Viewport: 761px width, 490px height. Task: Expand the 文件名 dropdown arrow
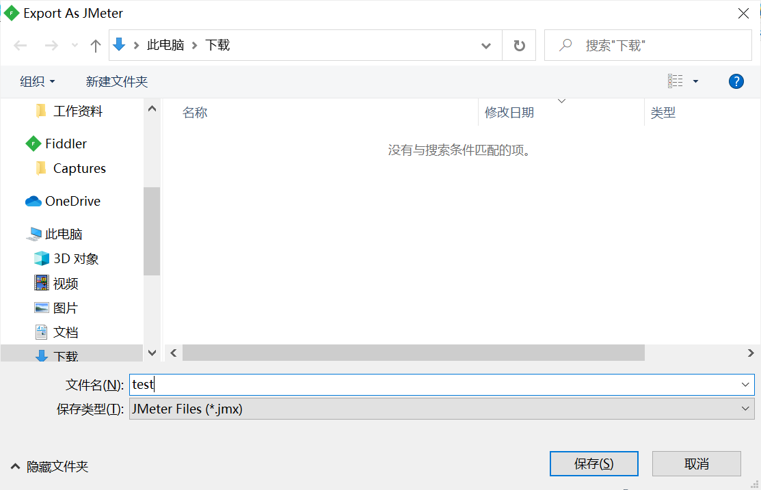click(745, 384)
